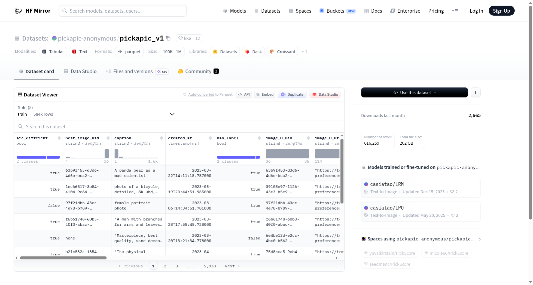Select the Tabular modality tag

[x=53, y=52]
